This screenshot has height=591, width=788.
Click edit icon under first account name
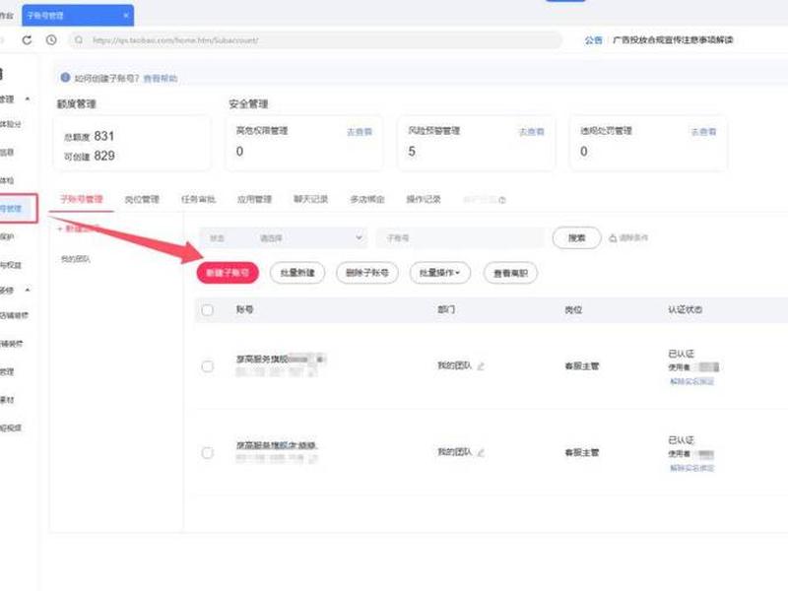pos(312,372)
